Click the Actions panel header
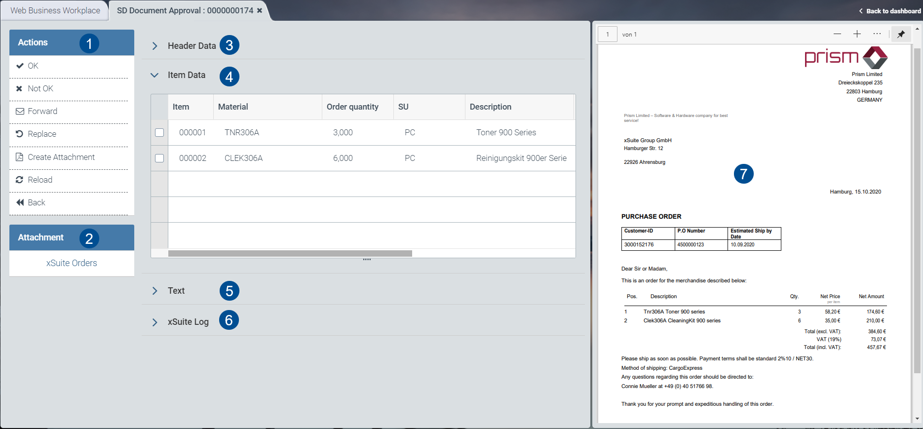This screenshot has width=923, height=429. pyautogui.click(x=72, y=42)
